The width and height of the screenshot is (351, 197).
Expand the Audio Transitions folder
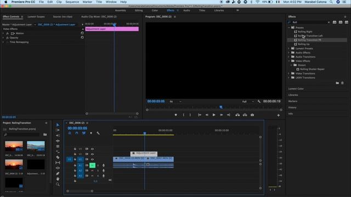pyautogui.click(x=289, y=57)
